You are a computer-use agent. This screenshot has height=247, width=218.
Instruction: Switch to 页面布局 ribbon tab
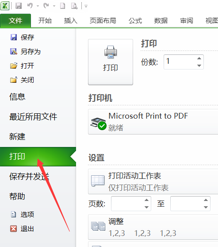tap(103, 21)
